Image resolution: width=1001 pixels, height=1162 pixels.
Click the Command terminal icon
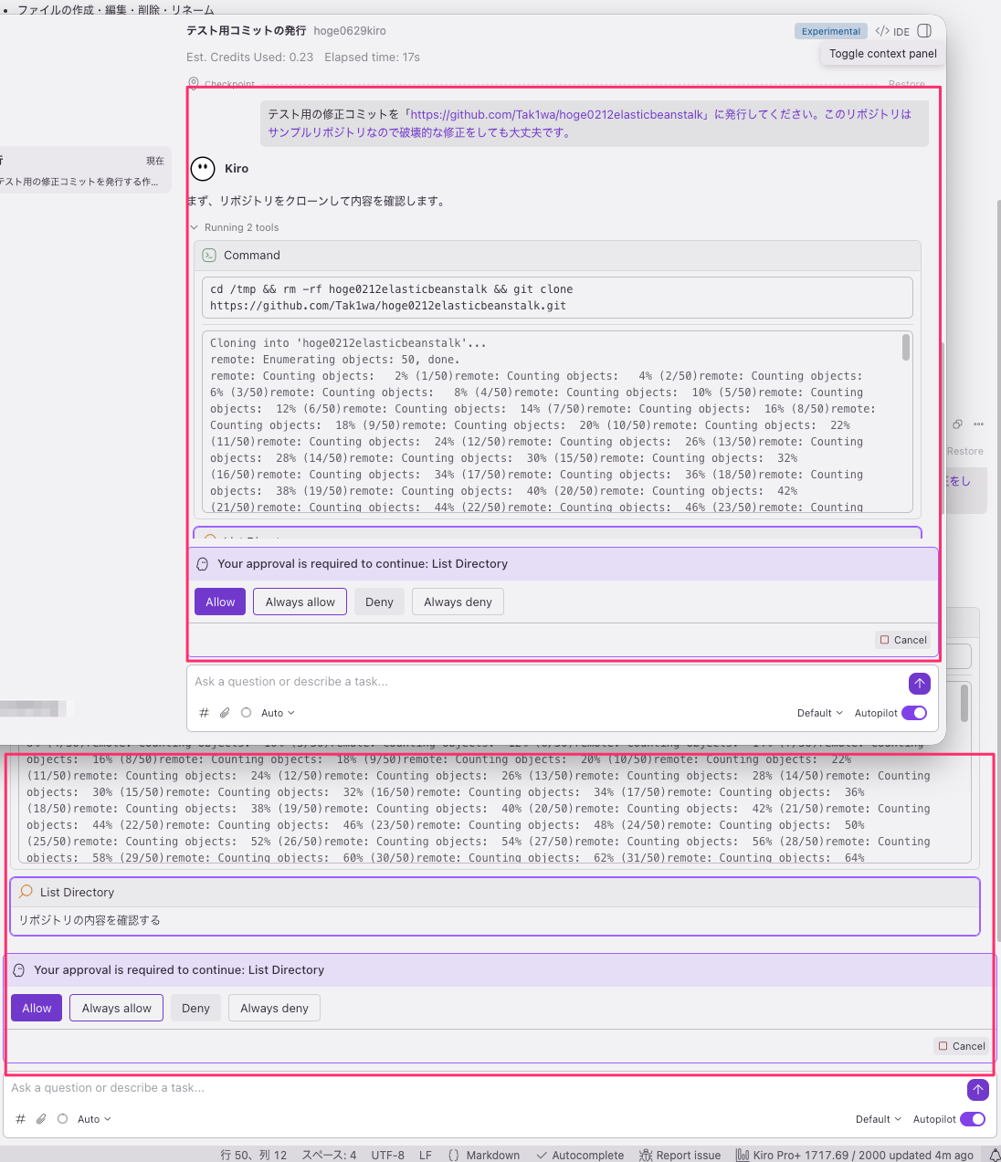209,256
